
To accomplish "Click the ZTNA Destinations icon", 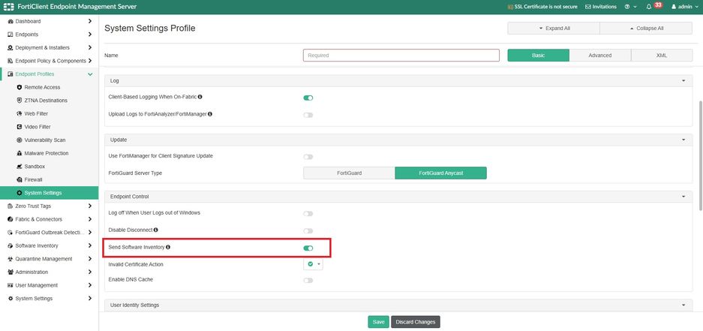I will click(20, 101).
